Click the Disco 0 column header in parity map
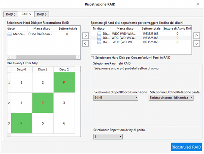The height and width of the screenshot is (154, 204). [21, 69]
